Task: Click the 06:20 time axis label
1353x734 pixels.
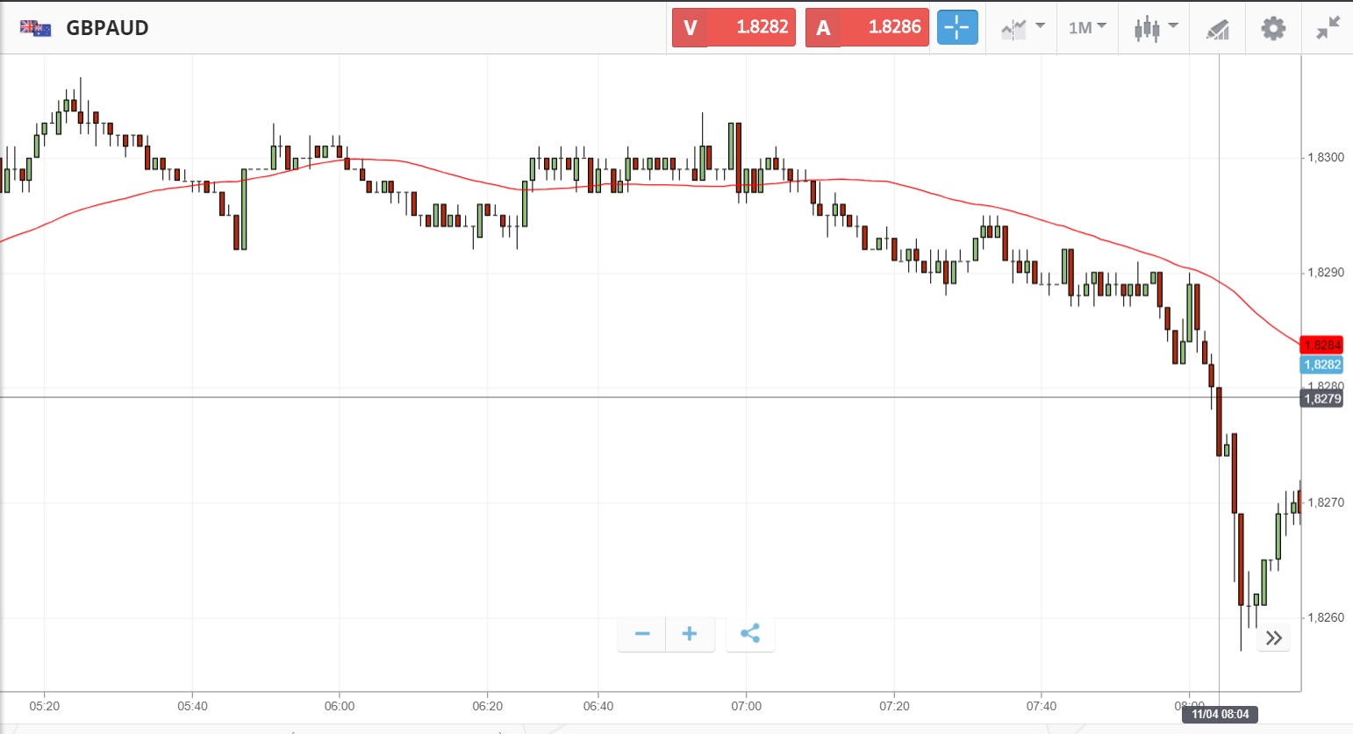Action: click(487, 706)
